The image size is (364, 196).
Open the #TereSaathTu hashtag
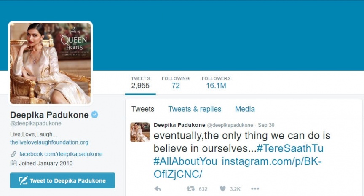pyautogui.click(x=290, y=148)
